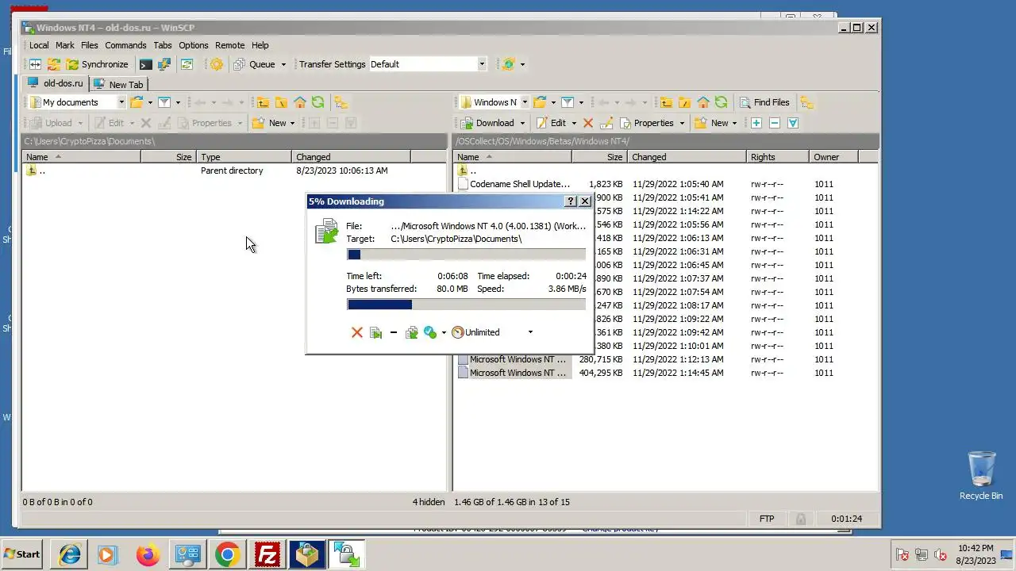This screenshot has height=571, width=1016.
Task: Click the Select All icon in remote toolbar
Action: (792, 123)
